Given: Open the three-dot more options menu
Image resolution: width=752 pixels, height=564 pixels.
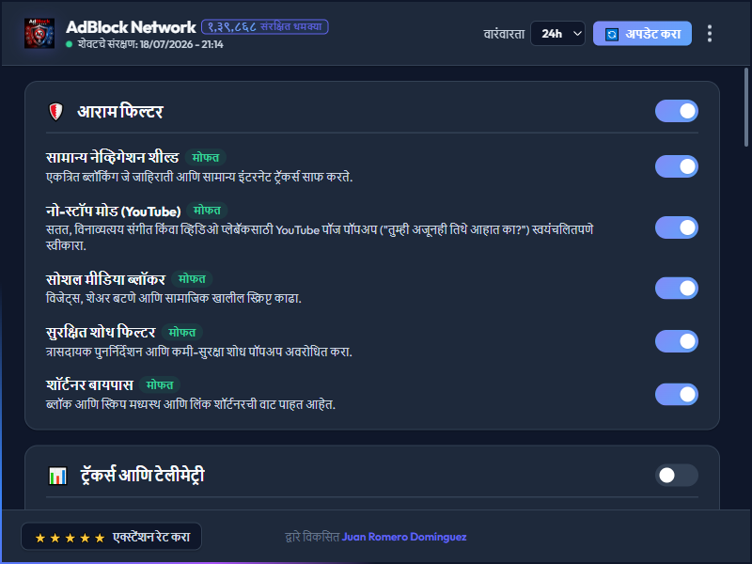Looking at the screenshot, I should click(710, 34).
